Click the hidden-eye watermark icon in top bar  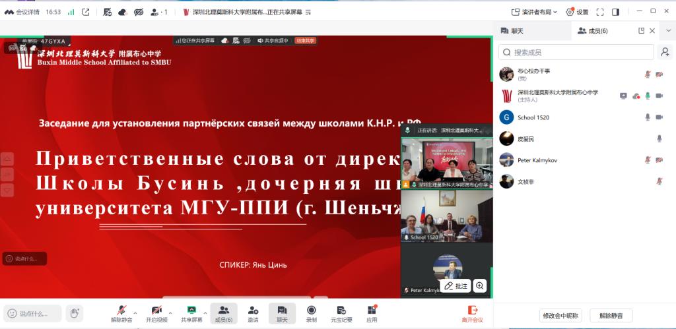(x=139, y=12)
